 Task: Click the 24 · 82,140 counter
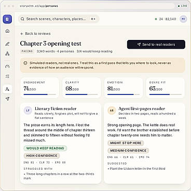pyautogui.click(x=166, y=19)
